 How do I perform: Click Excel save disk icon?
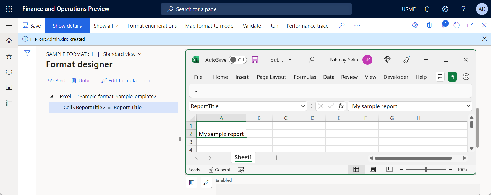pyautogui.click(x=255, y=60)
